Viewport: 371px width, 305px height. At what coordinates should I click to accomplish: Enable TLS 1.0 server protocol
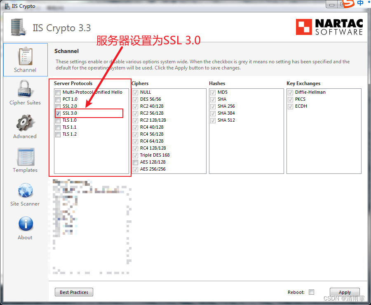(58, 120)
